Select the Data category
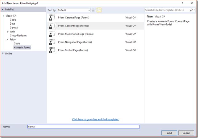Screen dimensions: 198x138 click(12, 24)
